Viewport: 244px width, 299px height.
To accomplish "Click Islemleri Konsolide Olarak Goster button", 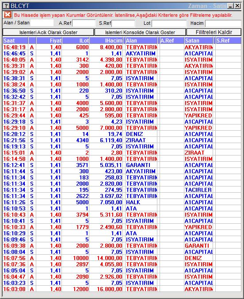I will [140, 32].
